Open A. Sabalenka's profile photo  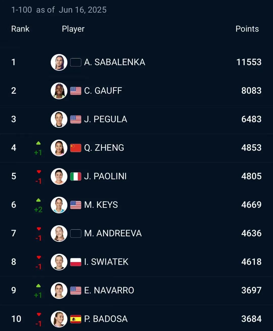(59, 62)
